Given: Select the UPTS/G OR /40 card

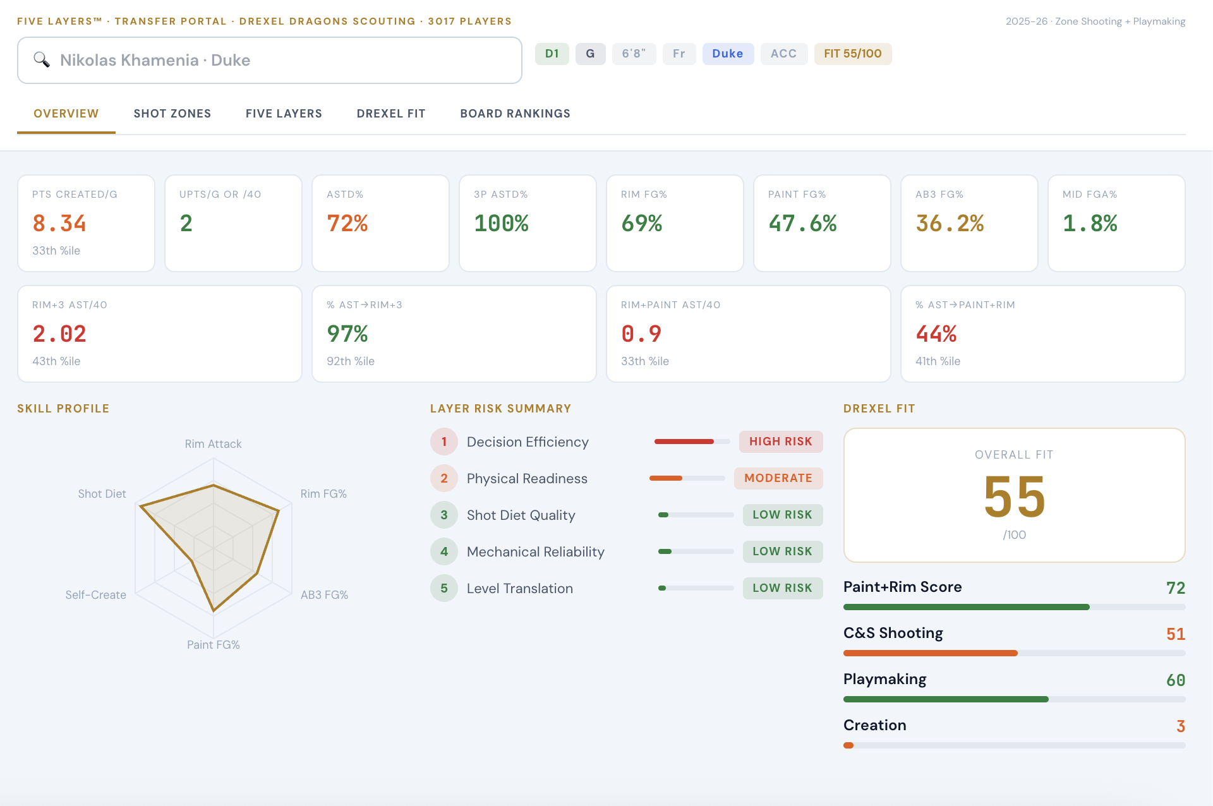Looking at the screenshot, I should (x=233, y=224).
